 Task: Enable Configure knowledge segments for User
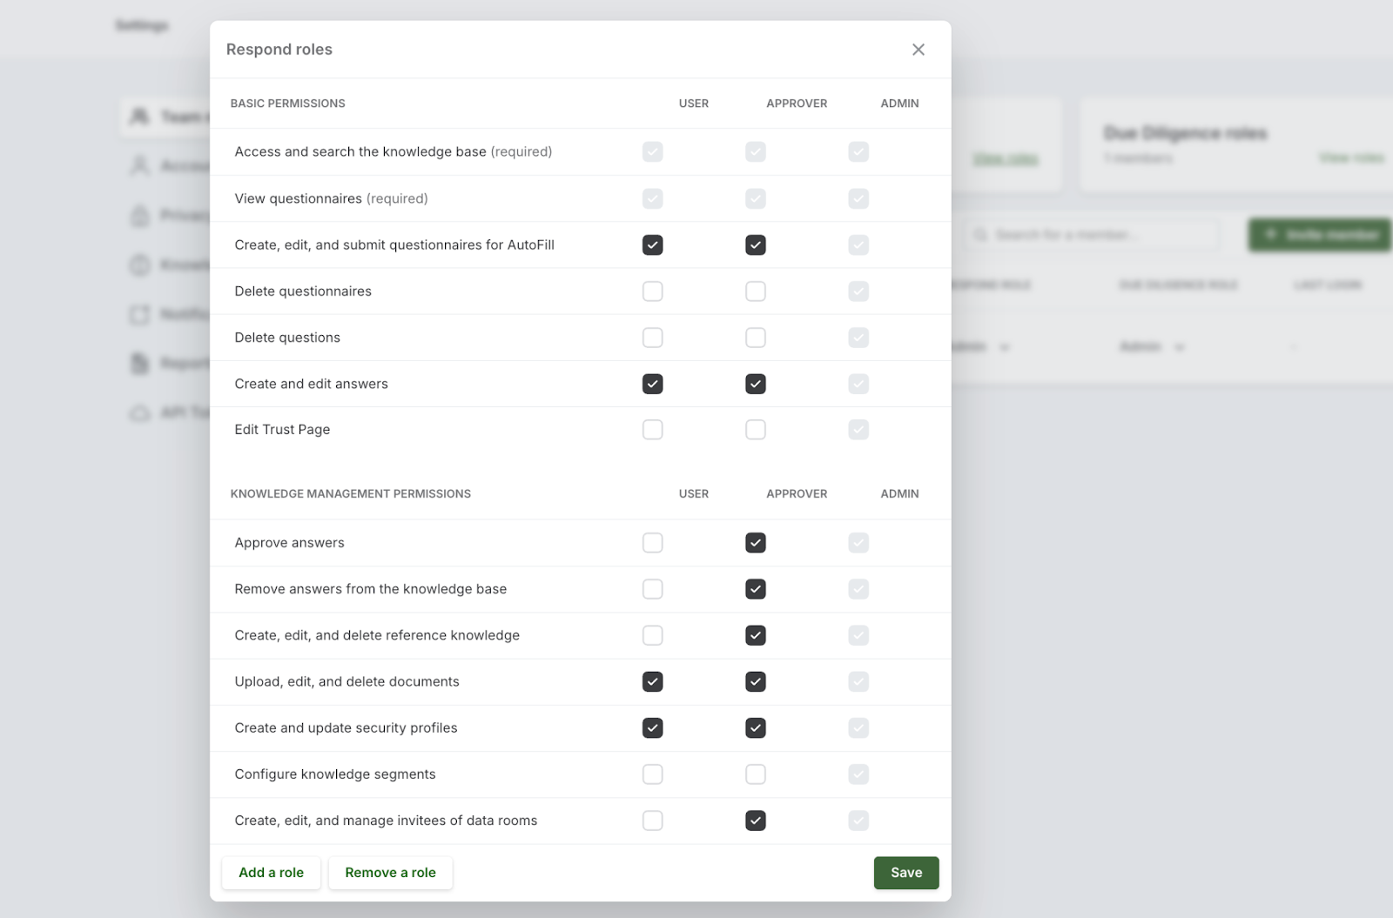[x=652, y=774]
